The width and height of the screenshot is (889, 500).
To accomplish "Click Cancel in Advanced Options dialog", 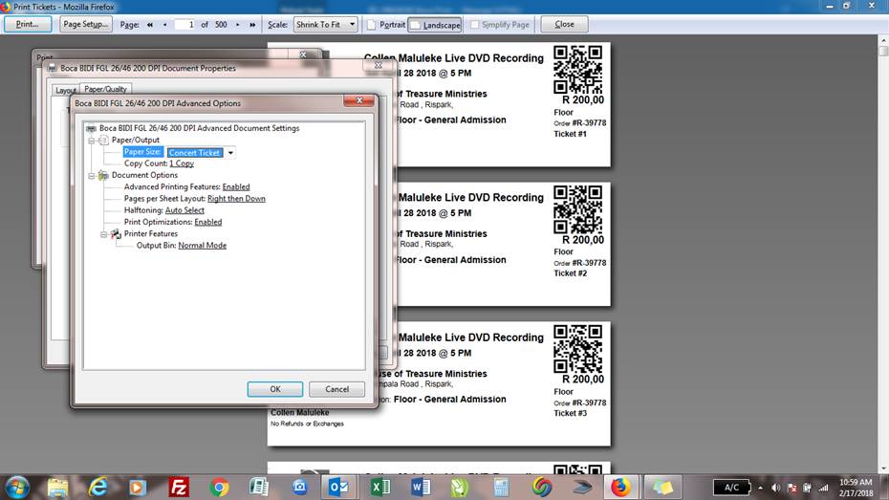I will (336, 389).
